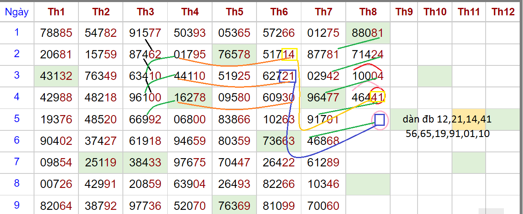523x214 pixels.
Task: Click cell value 76349
Action: pyautogui.click(x=101, y=76)
